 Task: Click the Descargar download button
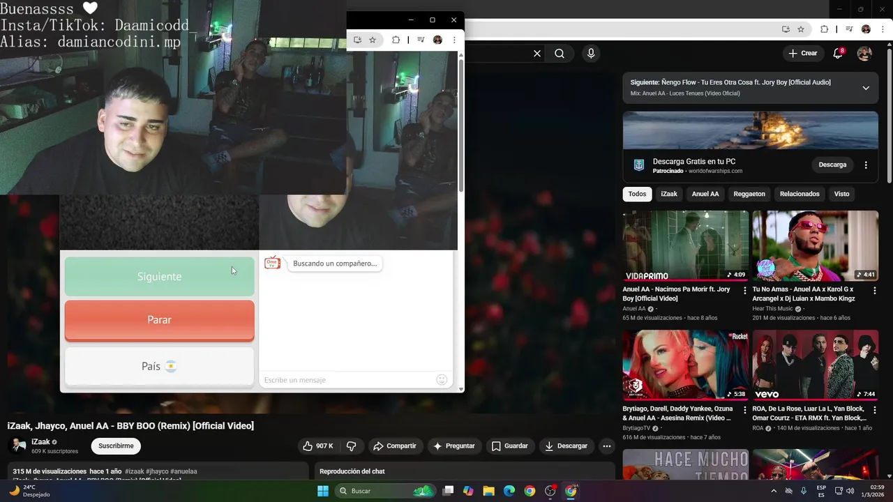(x=566, y=446)
